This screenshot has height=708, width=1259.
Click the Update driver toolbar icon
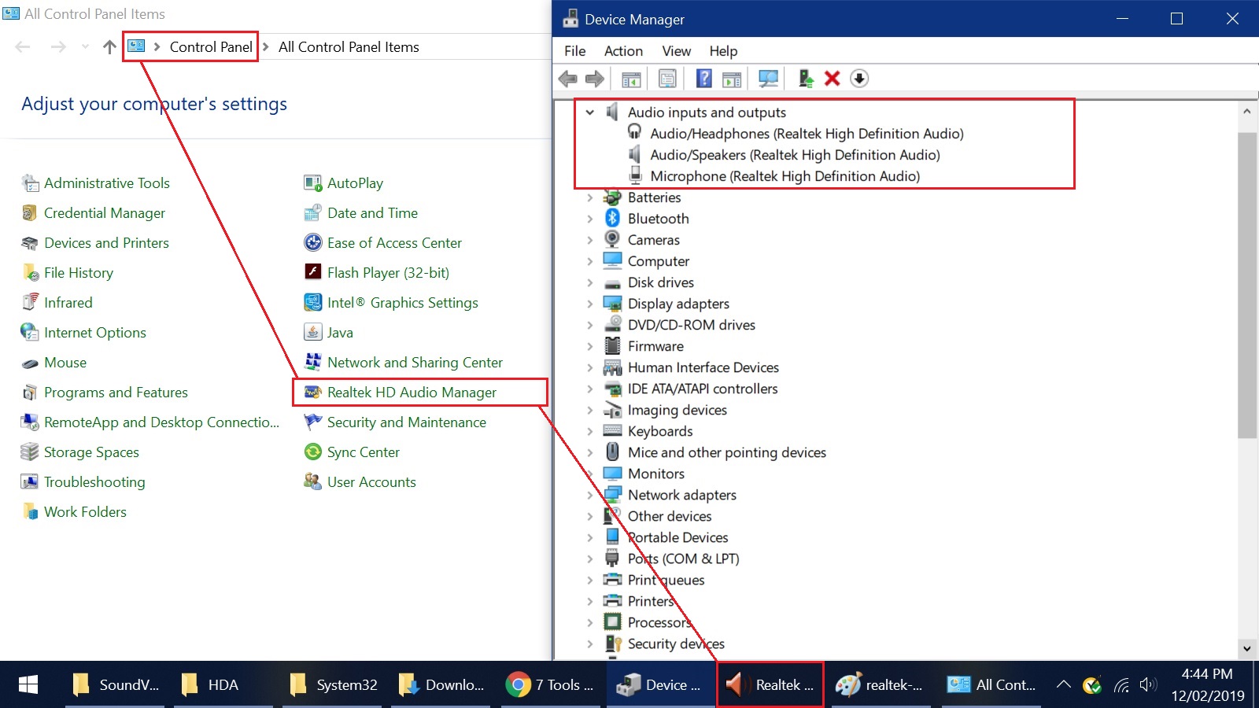click(806, 79)
